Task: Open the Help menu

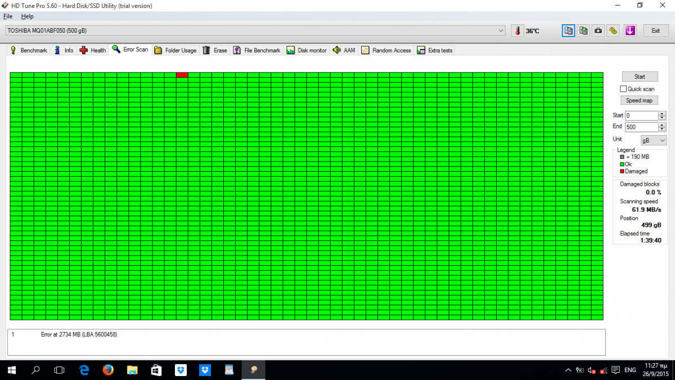Action: point(28,16)
